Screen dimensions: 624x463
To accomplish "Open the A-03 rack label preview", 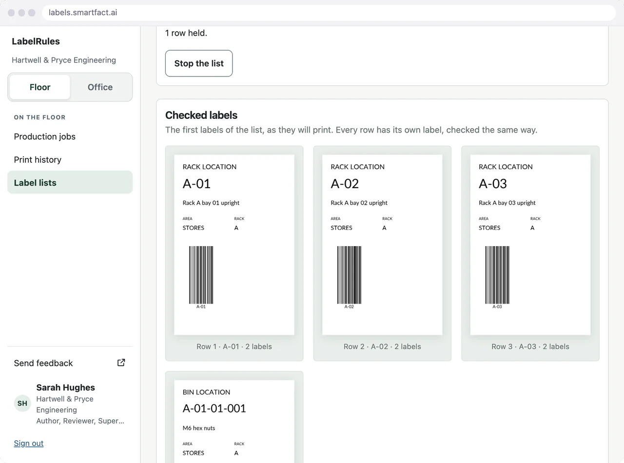I will pyautogui.click(x=530, y=245).
